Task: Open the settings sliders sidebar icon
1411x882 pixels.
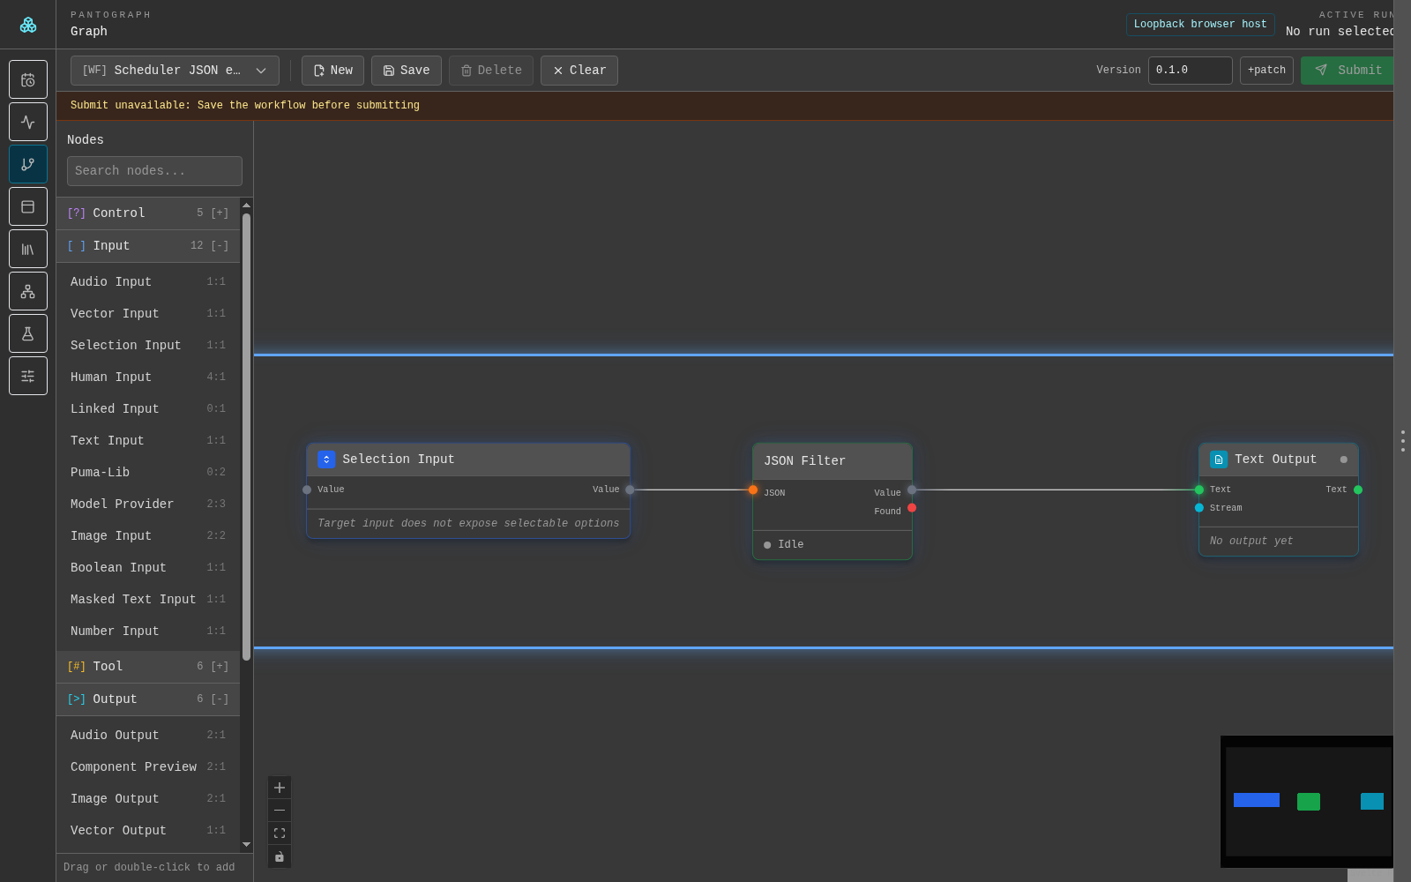Action: (x=28, y=376)
